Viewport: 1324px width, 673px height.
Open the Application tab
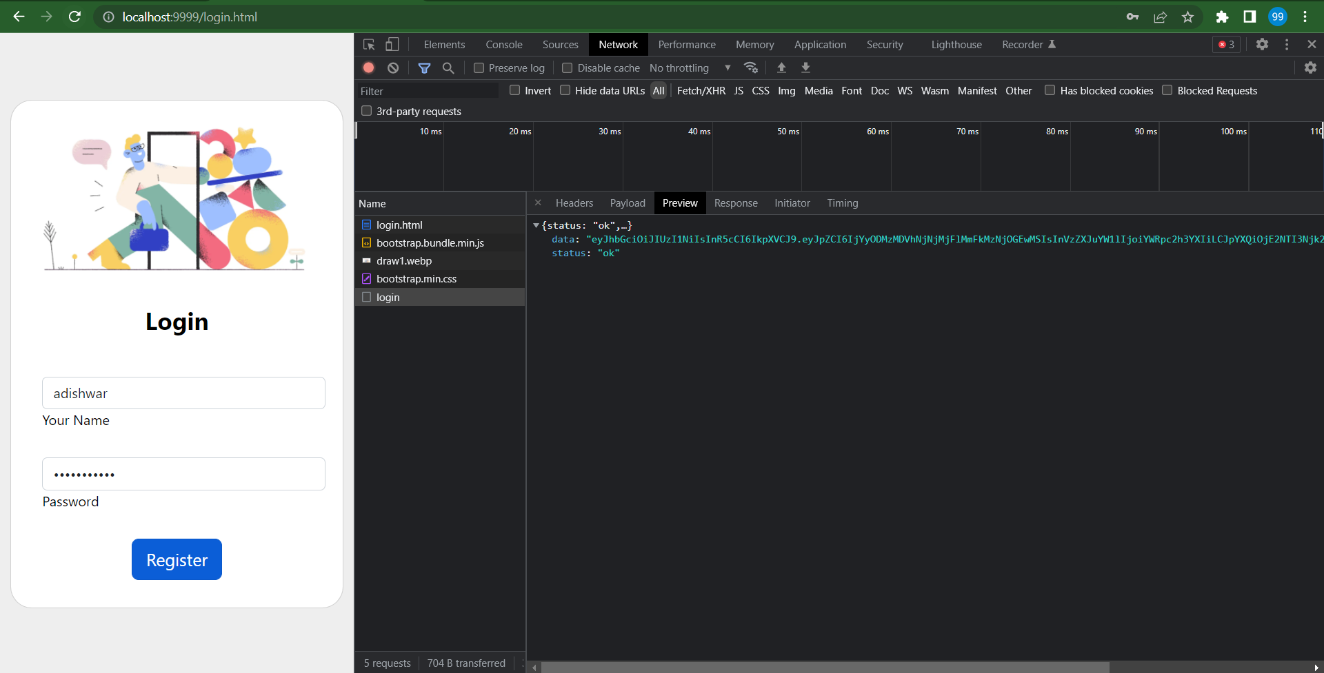(820, 45)
